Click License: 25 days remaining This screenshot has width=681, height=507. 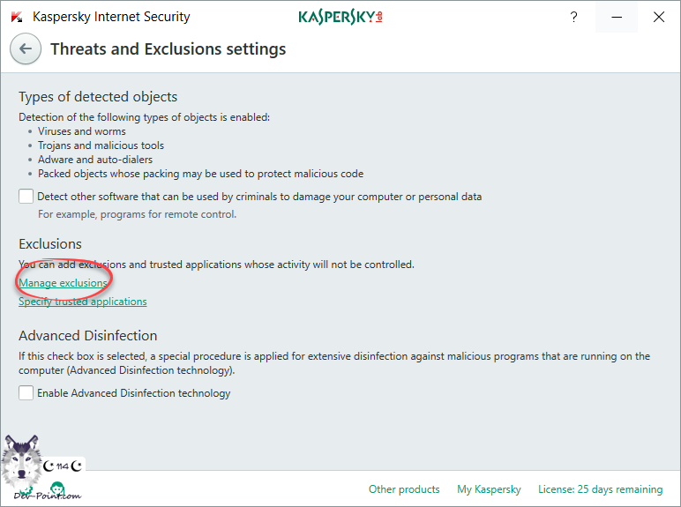point(600,489)
